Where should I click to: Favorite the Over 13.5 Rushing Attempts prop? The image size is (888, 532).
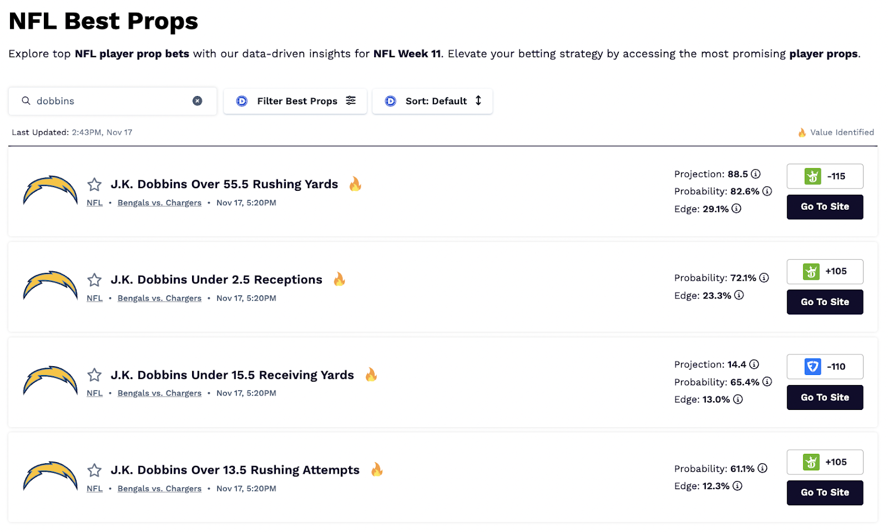click(x=94, y=470)
